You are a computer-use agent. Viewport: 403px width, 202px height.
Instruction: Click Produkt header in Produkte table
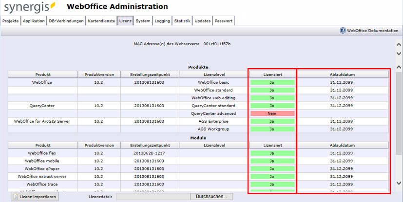point(43,74)
